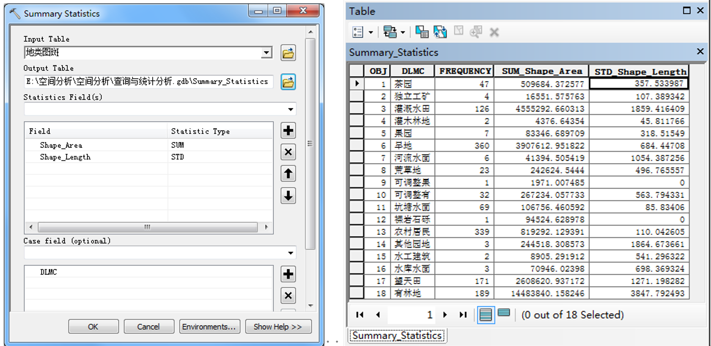Image resolution: width=711 pixels, height=346 pixels.
Task: Add statistics field with upper plus button
Action: pos(288,131)
